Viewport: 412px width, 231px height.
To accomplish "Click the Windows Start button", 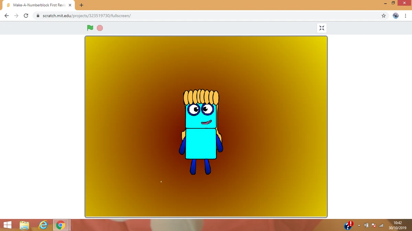I will 7,225.
